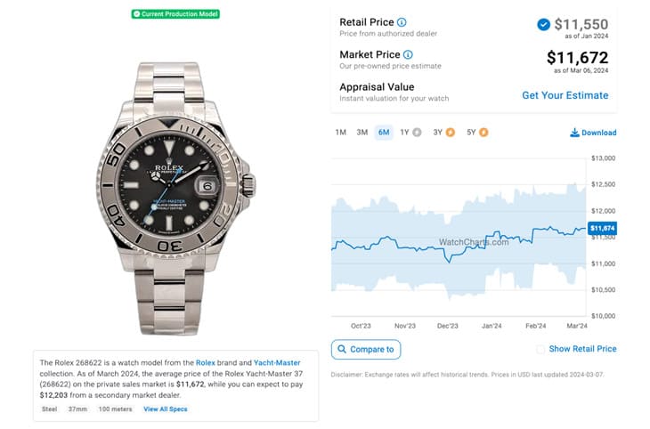
Task: Click the Market Price info icon
Action: tap(408, 54)
